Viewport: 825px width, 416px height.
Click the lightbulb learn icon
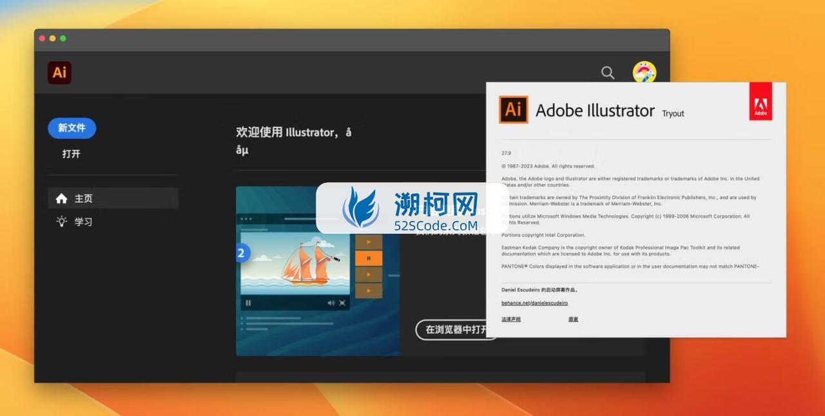coord(61,222)
